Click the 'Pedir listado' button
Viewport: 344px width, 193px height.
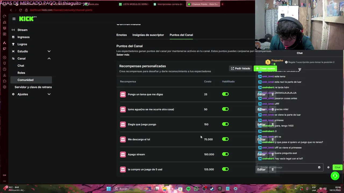[241, 68]
